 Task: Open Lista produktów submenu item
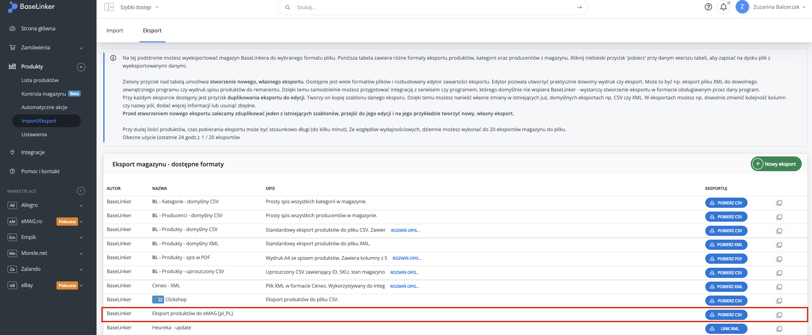point(40,80)
